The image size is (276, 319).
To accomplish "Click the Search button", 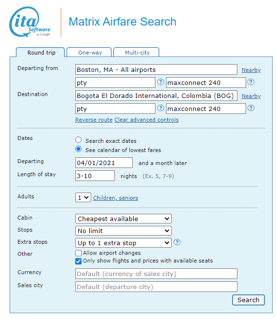I will 248,300.
